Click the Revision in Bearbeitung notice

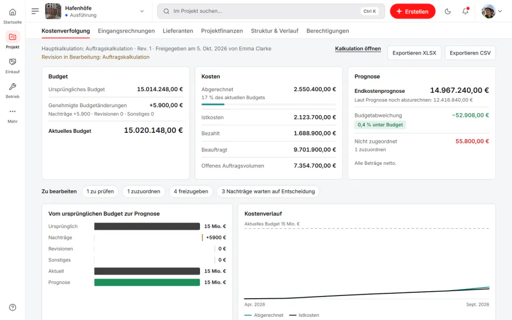tap(95, 57)
